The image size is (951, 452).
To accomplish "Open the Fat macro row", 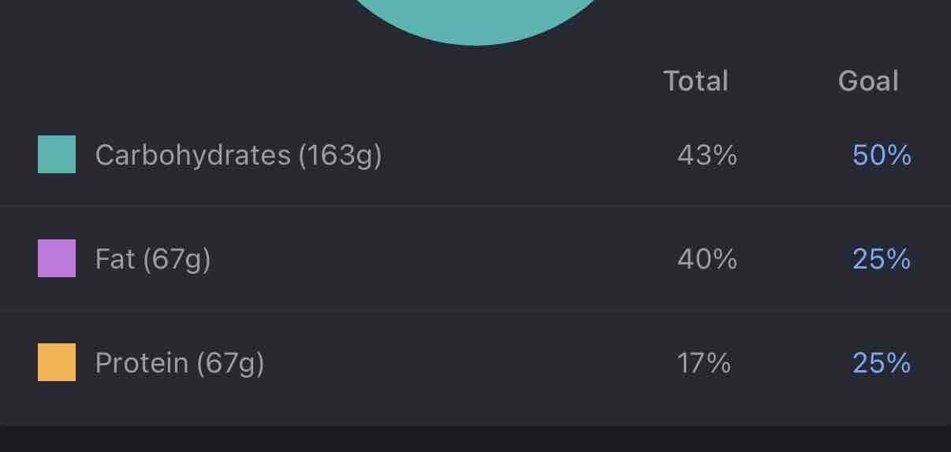I will coord(475,258).
